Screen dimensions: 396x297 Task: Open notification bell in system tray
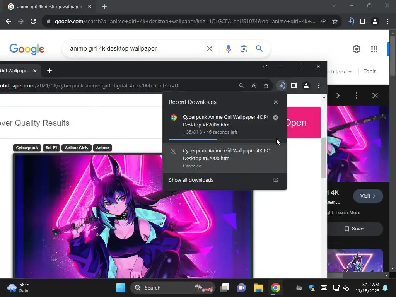coord(386,288)
